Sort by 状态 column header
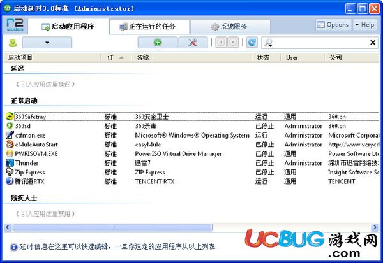 pyautogui.click(x=266, y=57)
